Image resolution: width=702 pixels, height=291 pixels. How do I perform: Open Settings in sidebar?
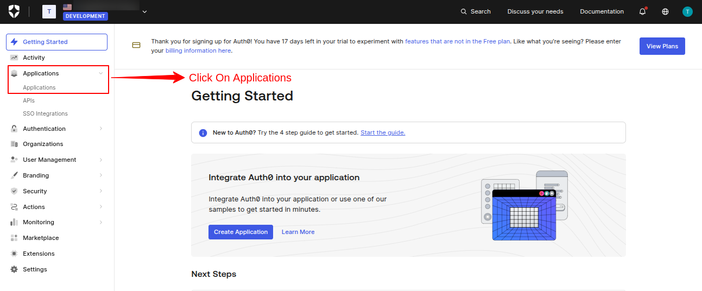pos(35,269)
